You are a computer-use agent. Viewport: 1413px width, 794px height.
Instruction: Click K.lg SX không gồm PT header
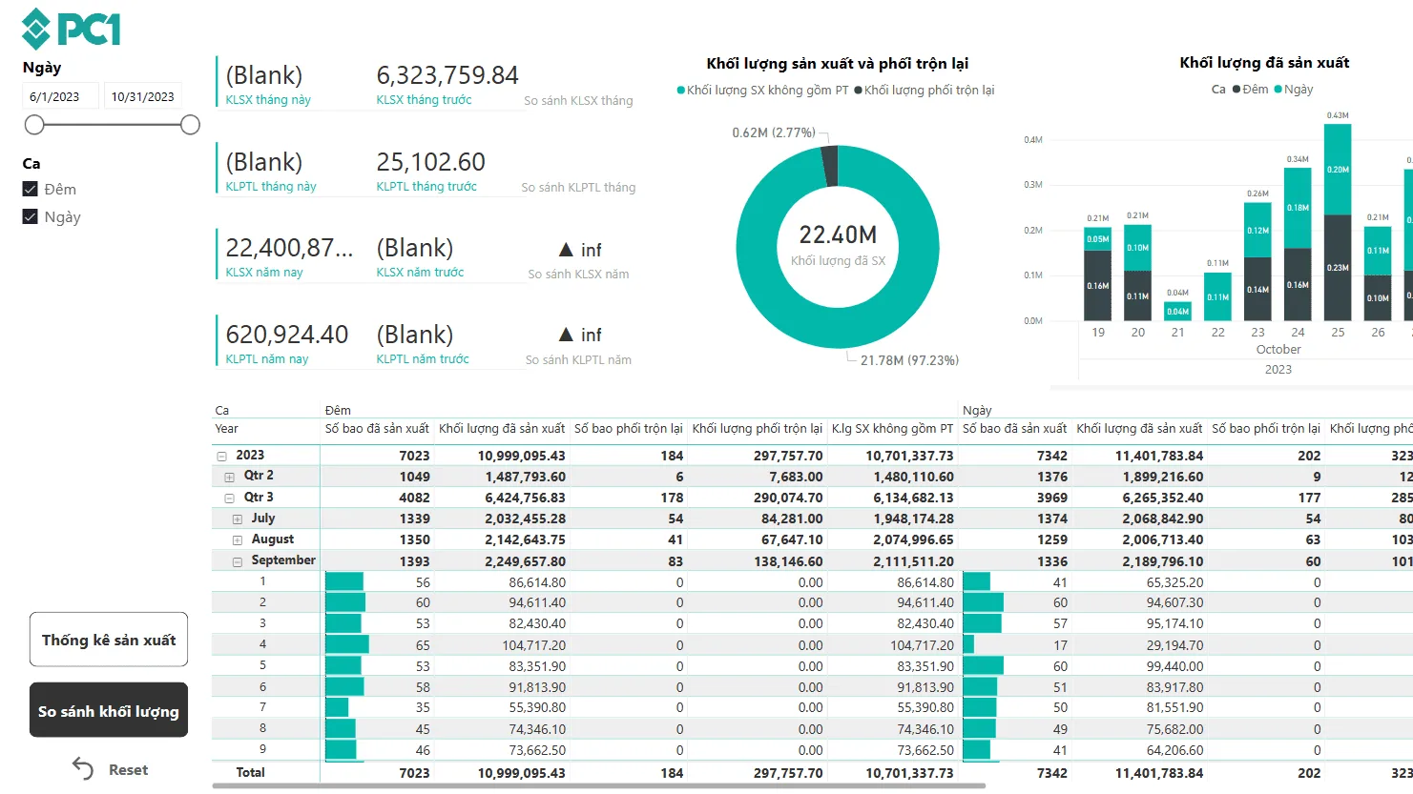tap(892, 429)
